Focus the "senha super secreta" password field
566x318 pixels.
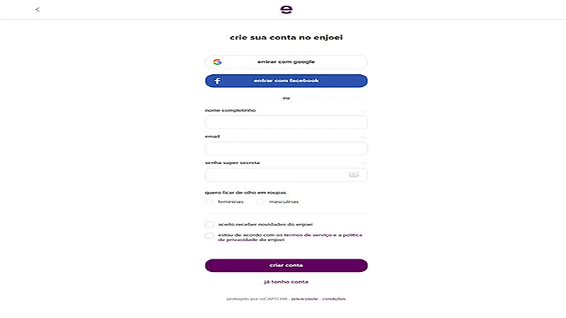pyautogui.click(x=276, y=175)
